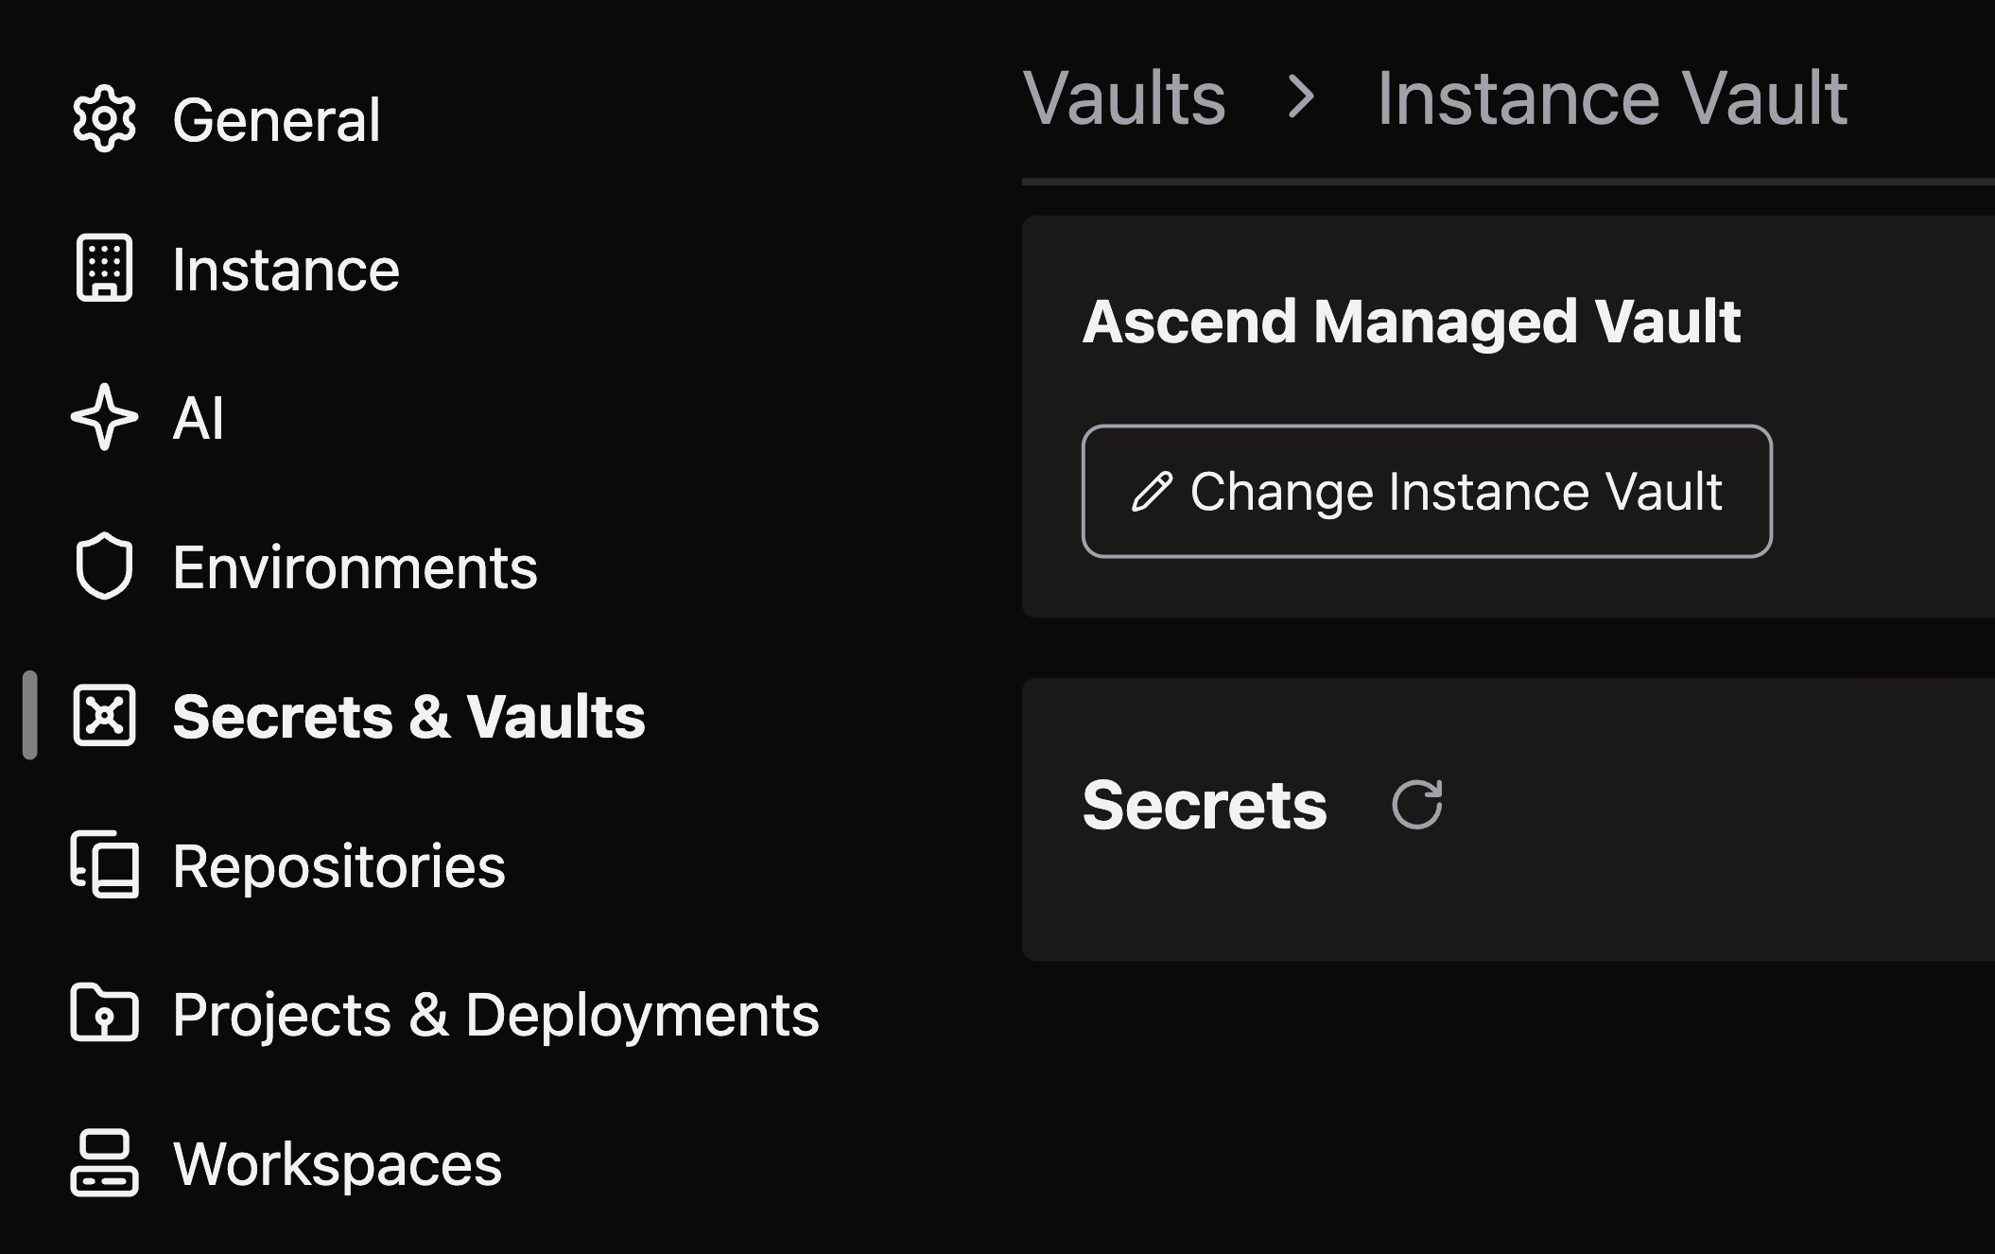
Task: Open the AI settings section
Action: [x=199, y=418]
